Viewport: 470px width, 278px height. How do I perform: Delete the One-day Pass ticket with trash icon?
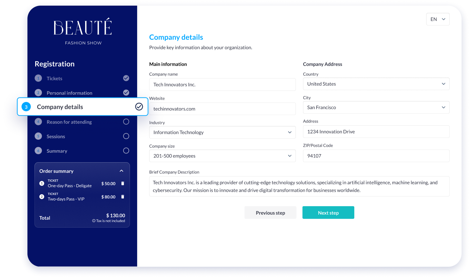pos(123,183)
